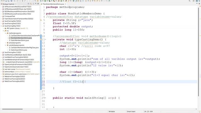Screen dimensions: 201x113
Task: Click the New Java Class icon
Action: pos(61,1)
